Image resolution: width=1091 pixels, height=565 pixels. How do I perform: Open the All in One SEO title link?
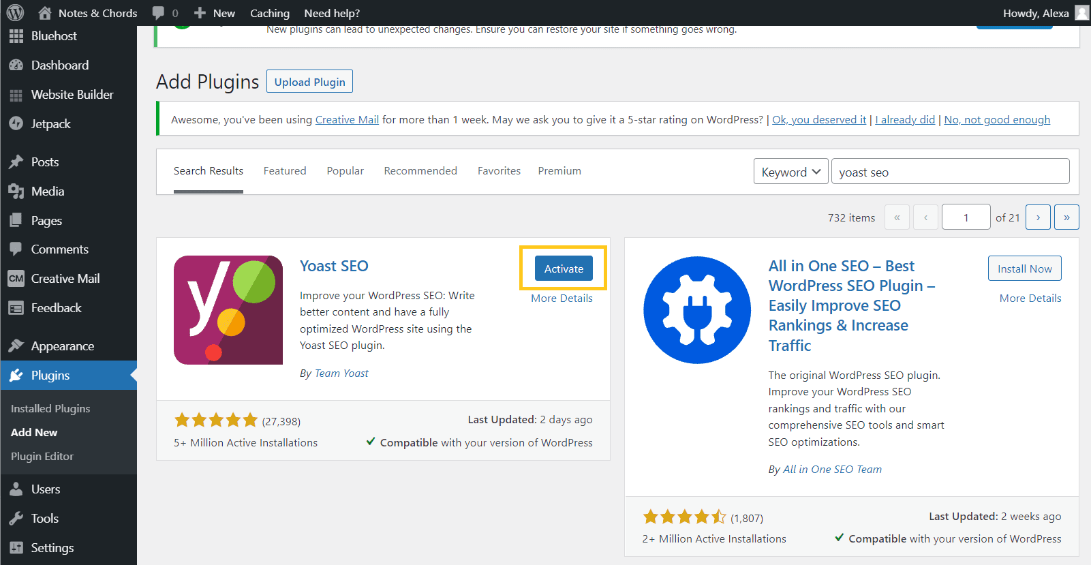pos(852,305)
